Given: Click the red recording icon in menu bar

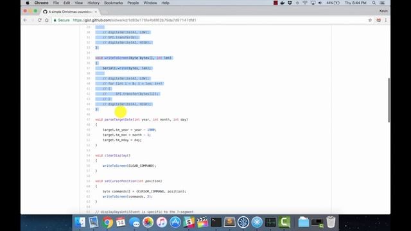Looking at the screenshot, I should (275, 3).
